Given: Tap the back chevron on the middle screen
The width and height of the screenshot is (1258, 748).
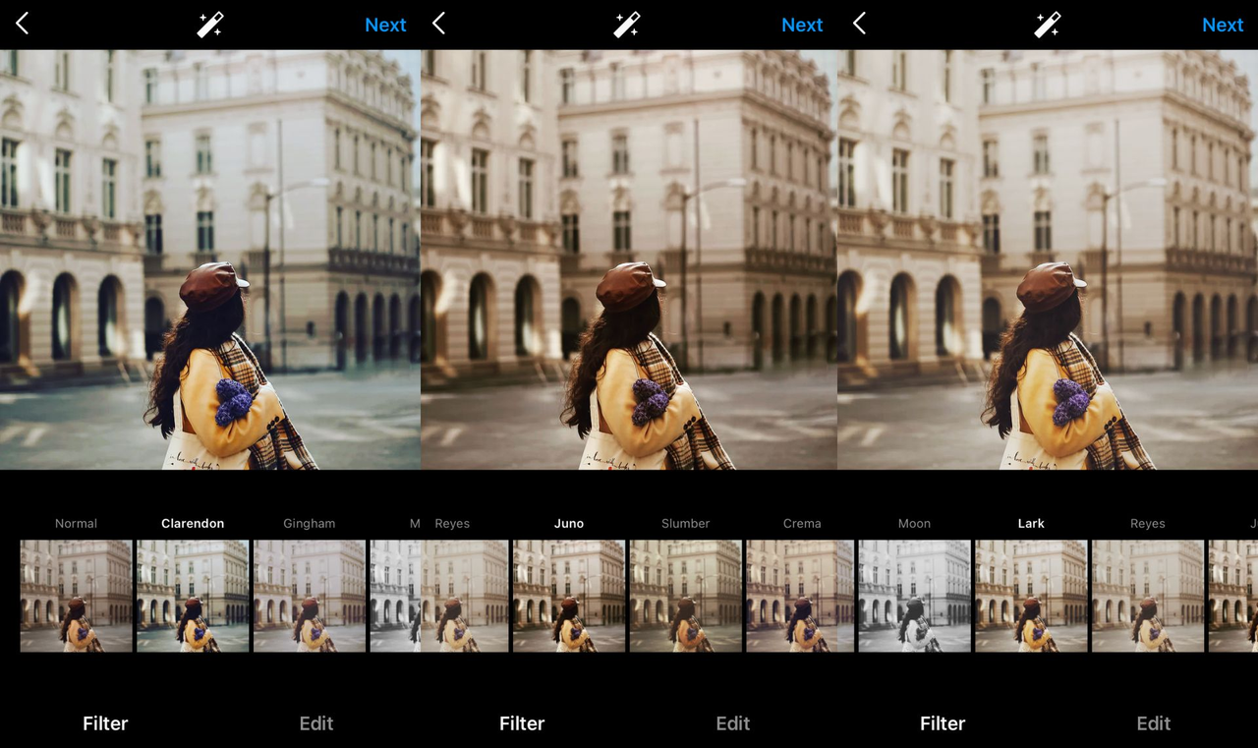Looking at the screenshot, I should (x=438, y=24).
